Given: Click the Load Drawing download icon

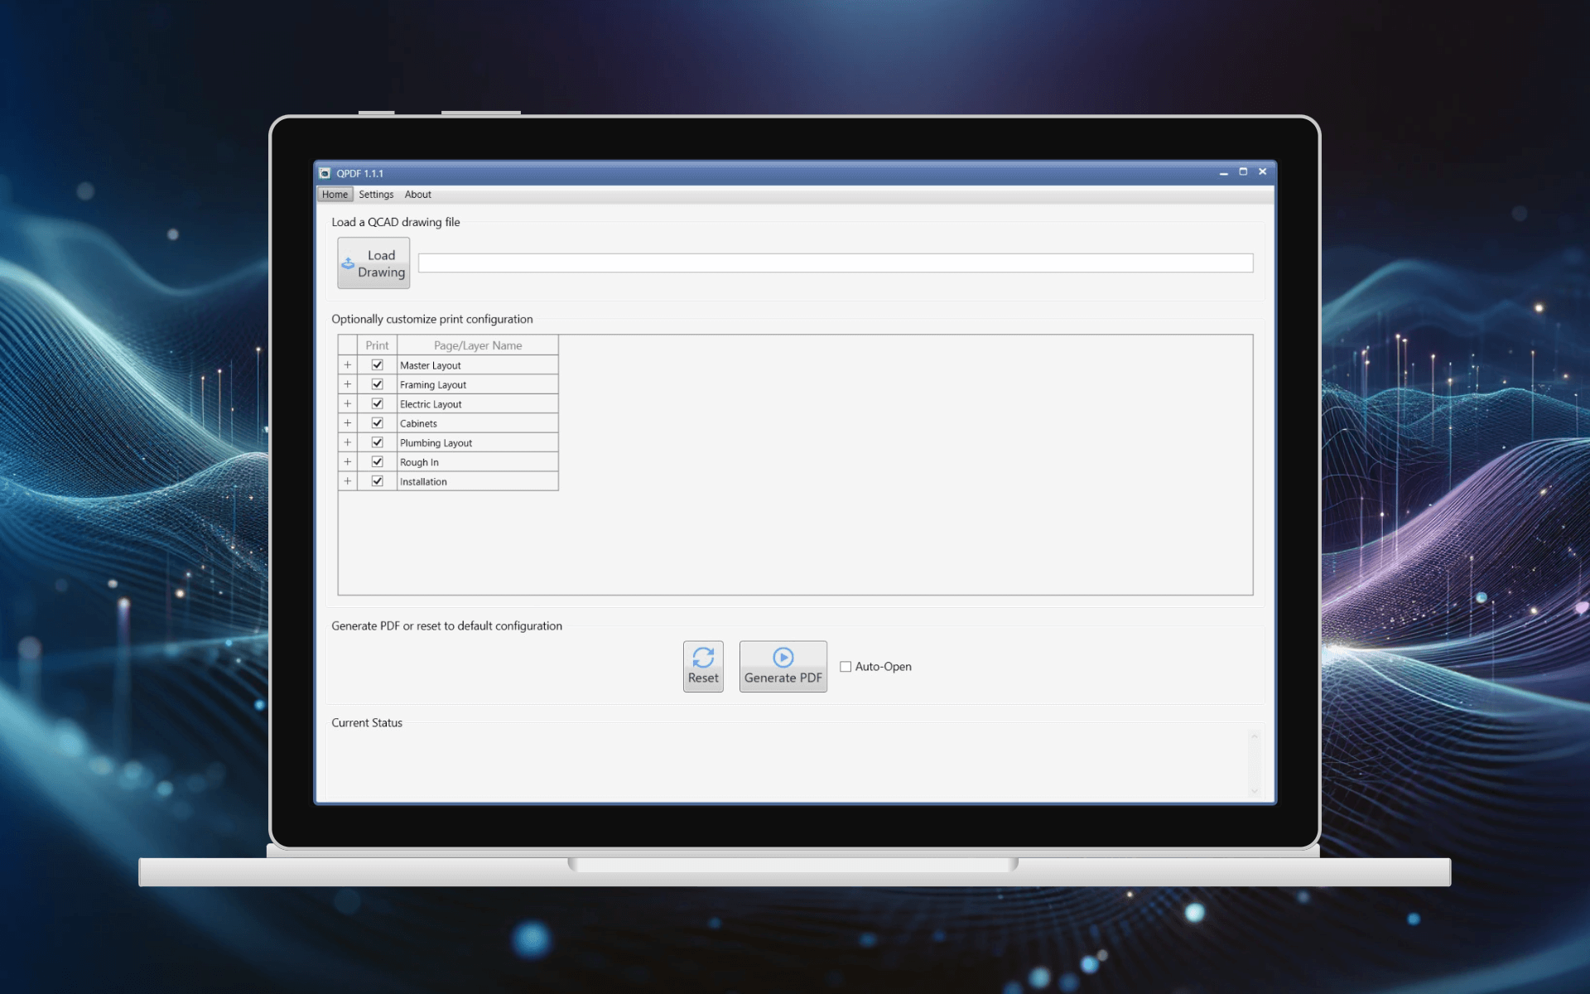Looking at the screenshot, I should point(350,263).
